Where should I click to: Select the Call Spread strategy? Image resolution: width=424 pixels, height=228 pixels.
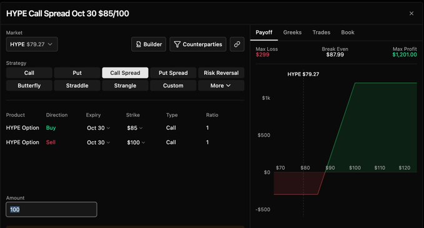pos(125,72)
